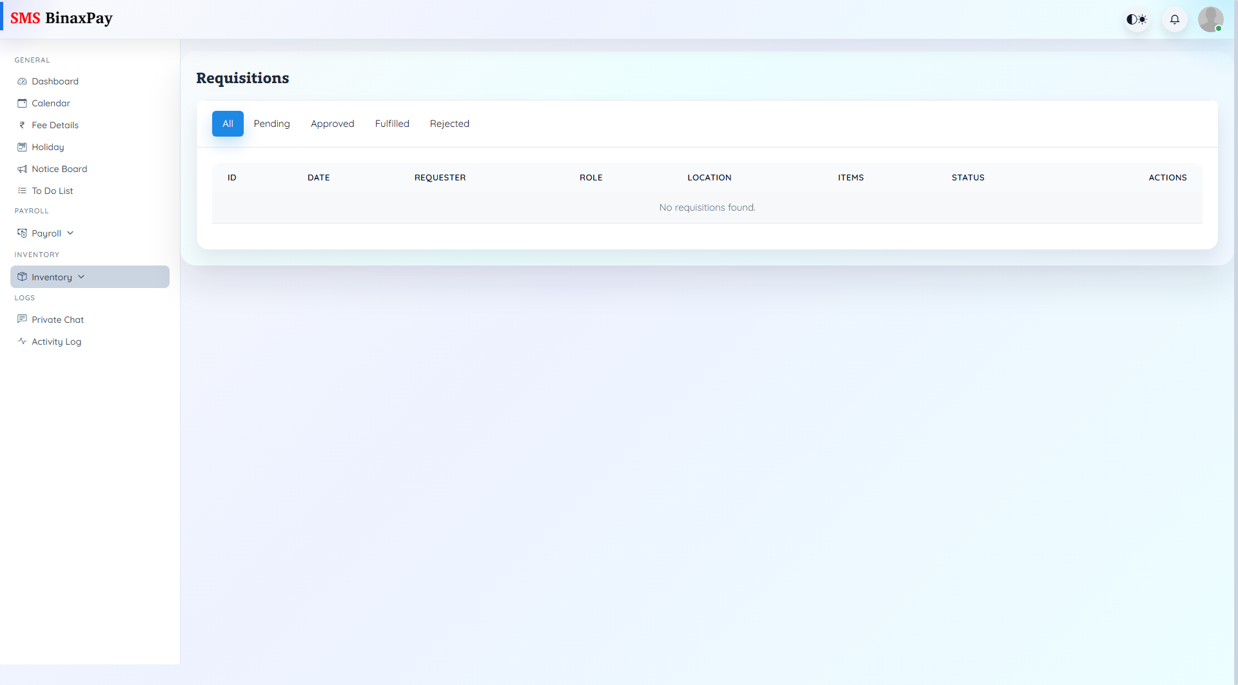1238x685 pixels.
Task: Select the Fulfilled requisitions filter
Action: coord(392,123)
